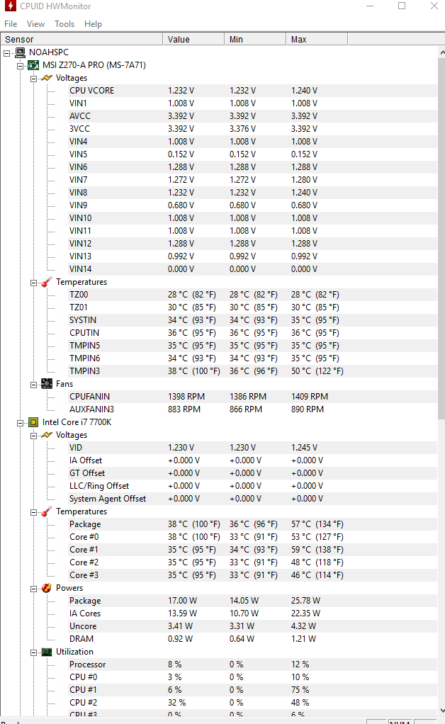Select the SYSTIN temperature row
The width and height of the screenshot is (445, 724).
click(x=252, y=320)
